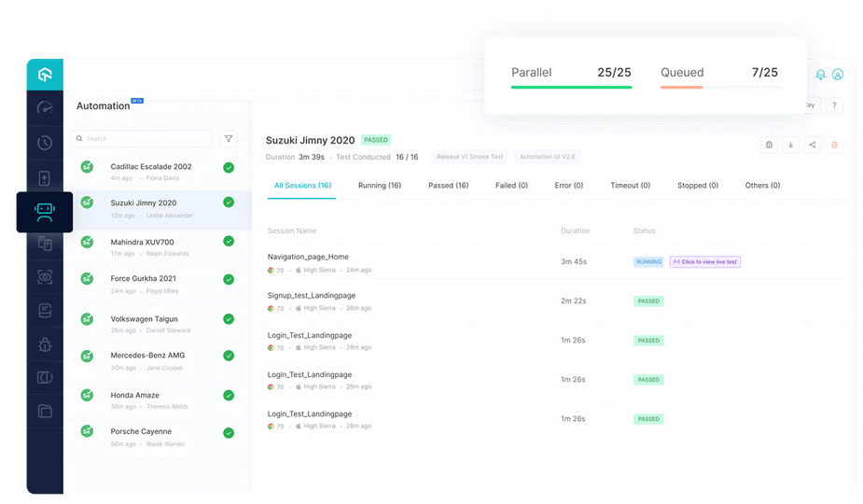Click the Automation page heading
Image resolution: width=863 pixels, height=504 pixels.
click(103, 105)
